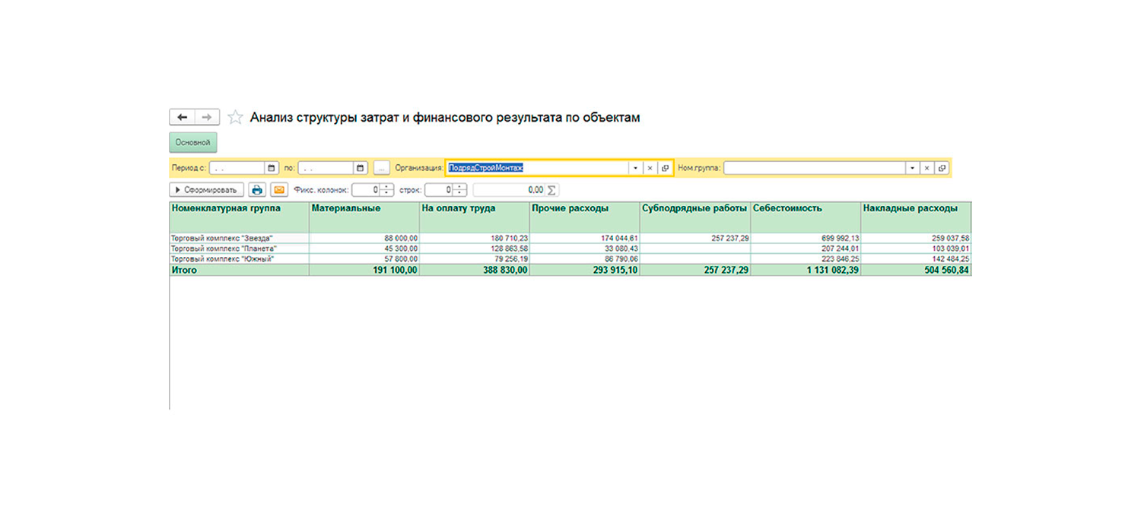
Task: Go forward with the right arrow button
Action: coord(207,117)
